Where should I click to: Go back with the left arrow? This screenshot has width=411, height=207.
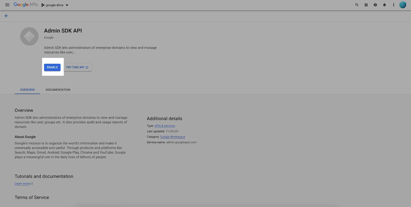6,16
